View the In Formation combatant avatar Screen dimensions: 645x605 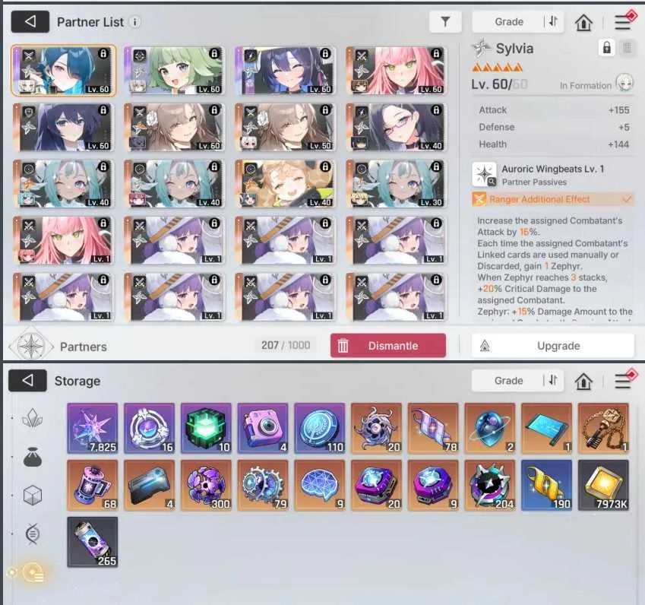[624, 83]
